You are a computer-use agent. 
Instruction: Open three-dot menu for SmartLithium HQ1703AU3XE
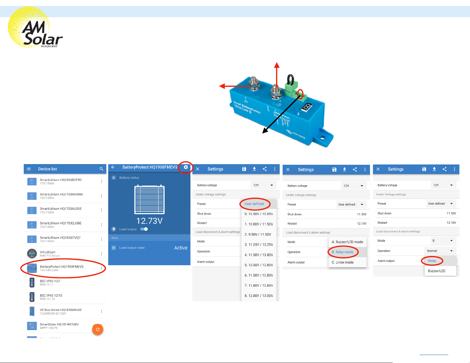[101, 210]
